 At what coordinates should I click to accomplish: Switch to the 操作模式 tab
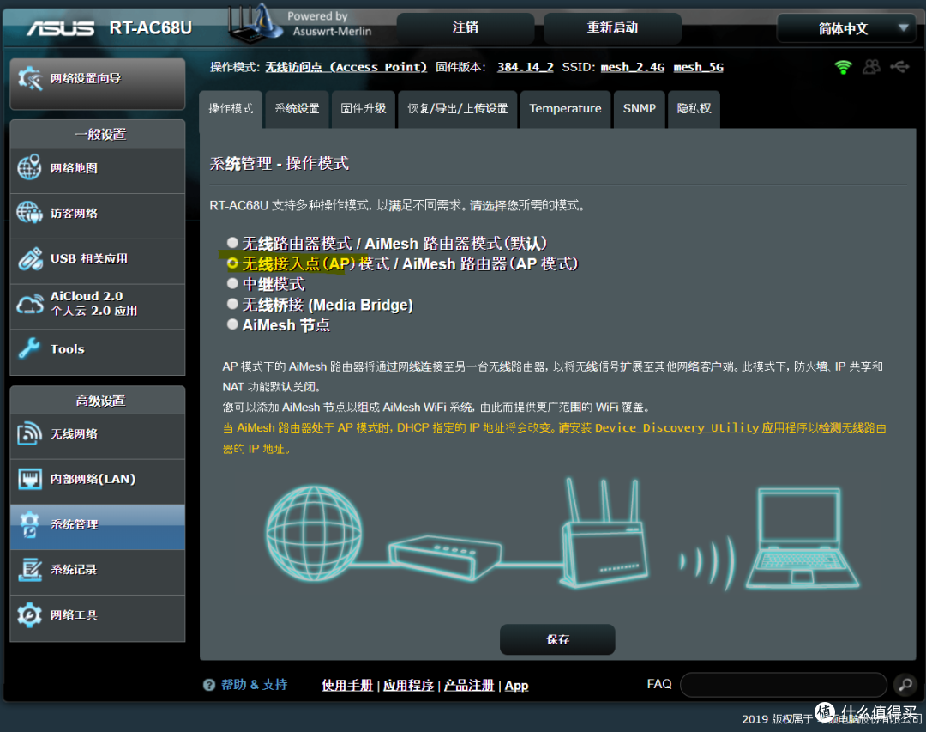(231, 109)
